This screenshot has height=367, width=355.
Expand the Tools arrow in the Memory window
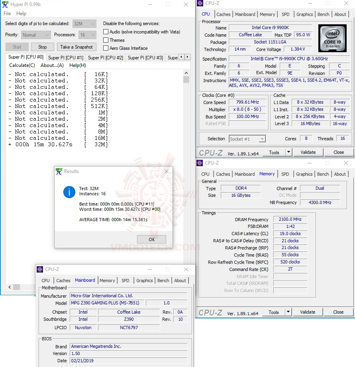tap(288, 312)
